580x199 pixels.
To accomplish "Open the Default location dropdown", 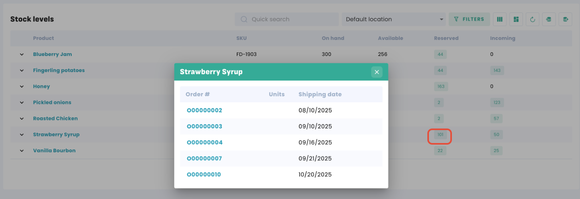I will click(x=394, y=19).
